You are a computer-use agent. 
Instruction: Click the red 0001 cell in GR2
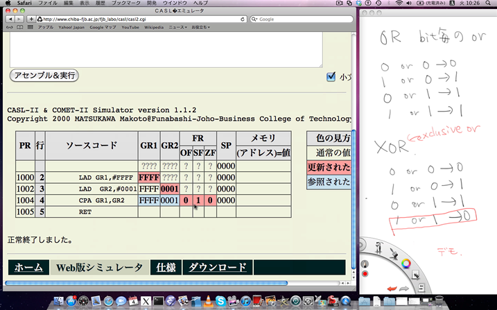click(170, 189)
